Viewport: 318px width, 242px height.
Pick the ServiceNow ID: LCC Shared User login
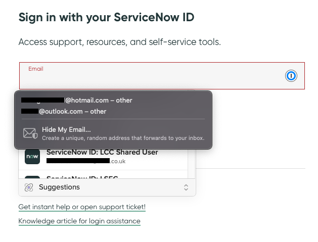(x=102, y=152)
